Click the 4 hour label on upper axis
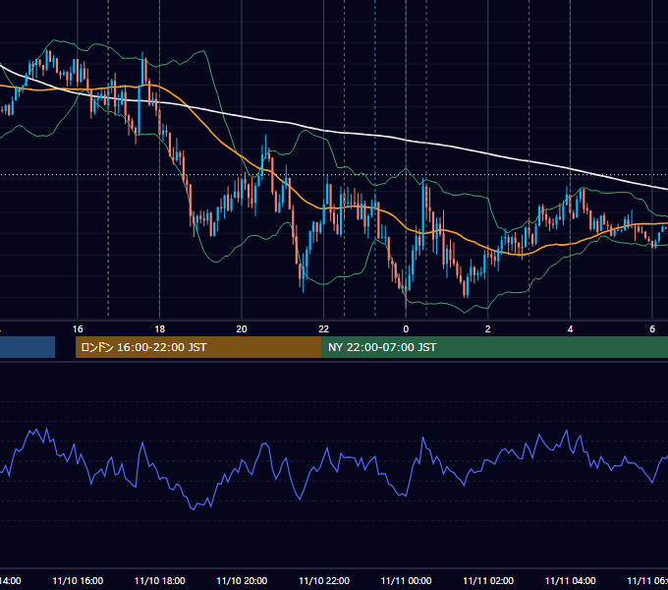Screen dimensions: 668x590 coord(570,328)
